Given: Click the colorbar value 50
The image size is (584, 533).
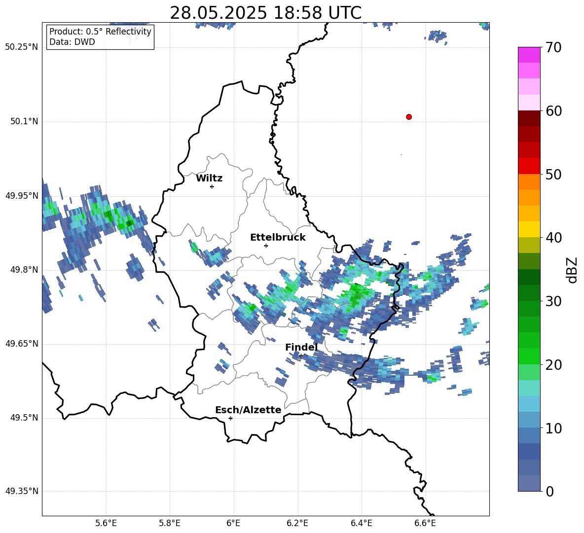Looking at the screenshot, I should 553,174.
